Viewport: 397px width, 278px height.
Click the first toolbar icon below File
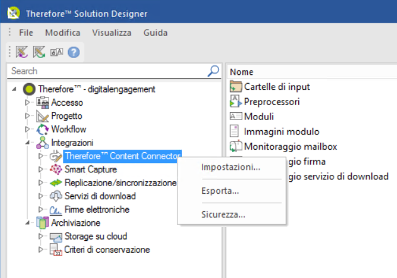point(21,52)
